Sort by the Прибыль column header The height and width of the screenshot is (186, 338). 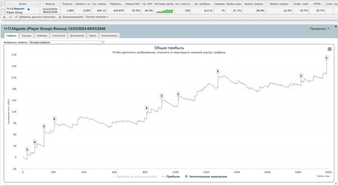[x=115, y=4]
